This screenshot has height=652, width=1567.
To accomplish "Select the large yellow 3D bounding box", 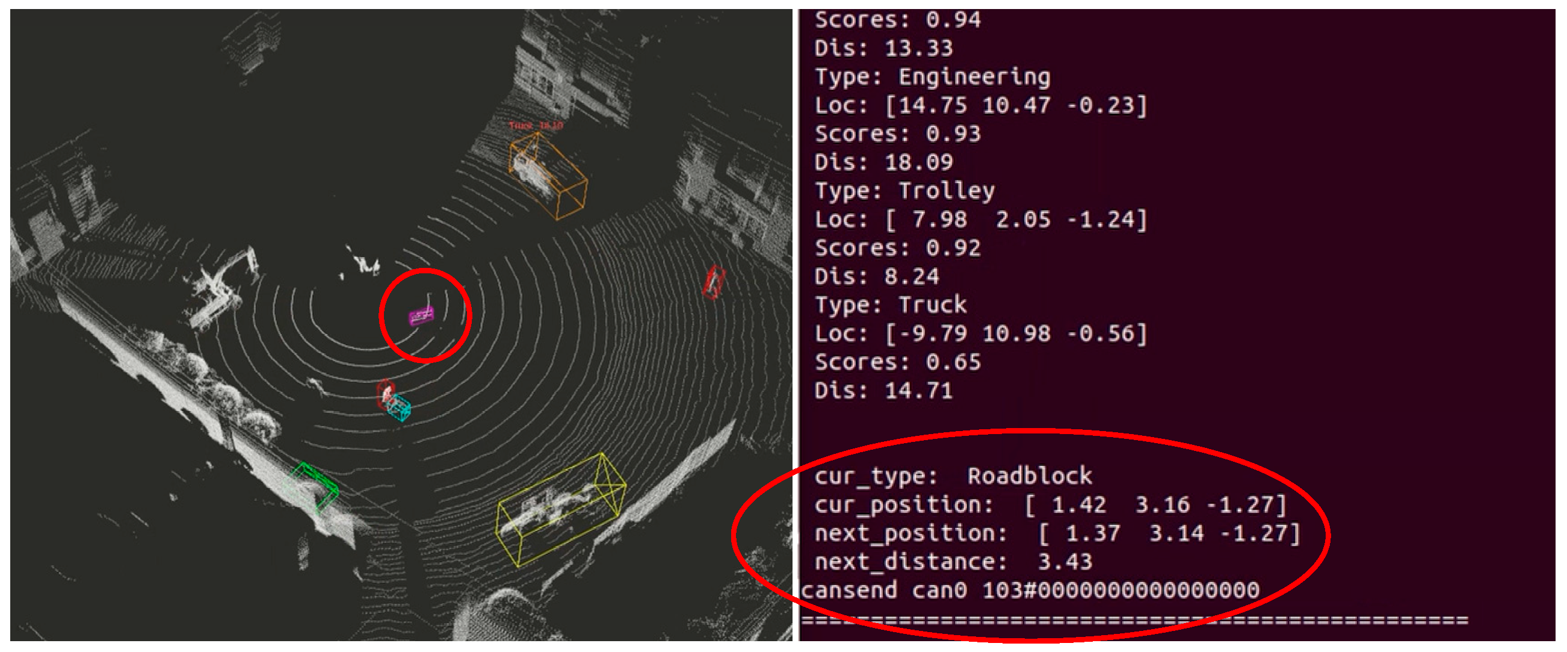I will (561, 510).
